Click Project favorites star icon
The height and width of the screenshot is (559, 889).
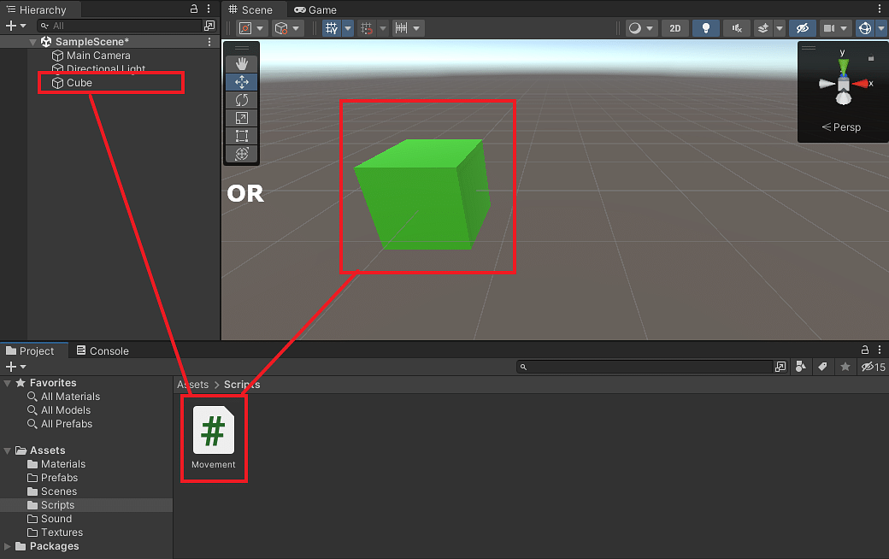tap(845, 367)
